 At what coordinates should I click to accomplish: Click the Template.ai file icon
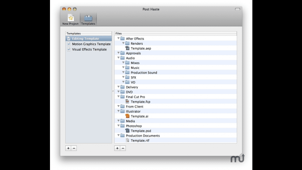[127, 116]
